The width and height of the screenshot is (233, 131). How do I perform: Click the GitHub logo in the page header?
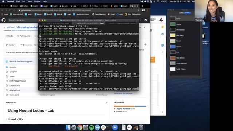4,20
